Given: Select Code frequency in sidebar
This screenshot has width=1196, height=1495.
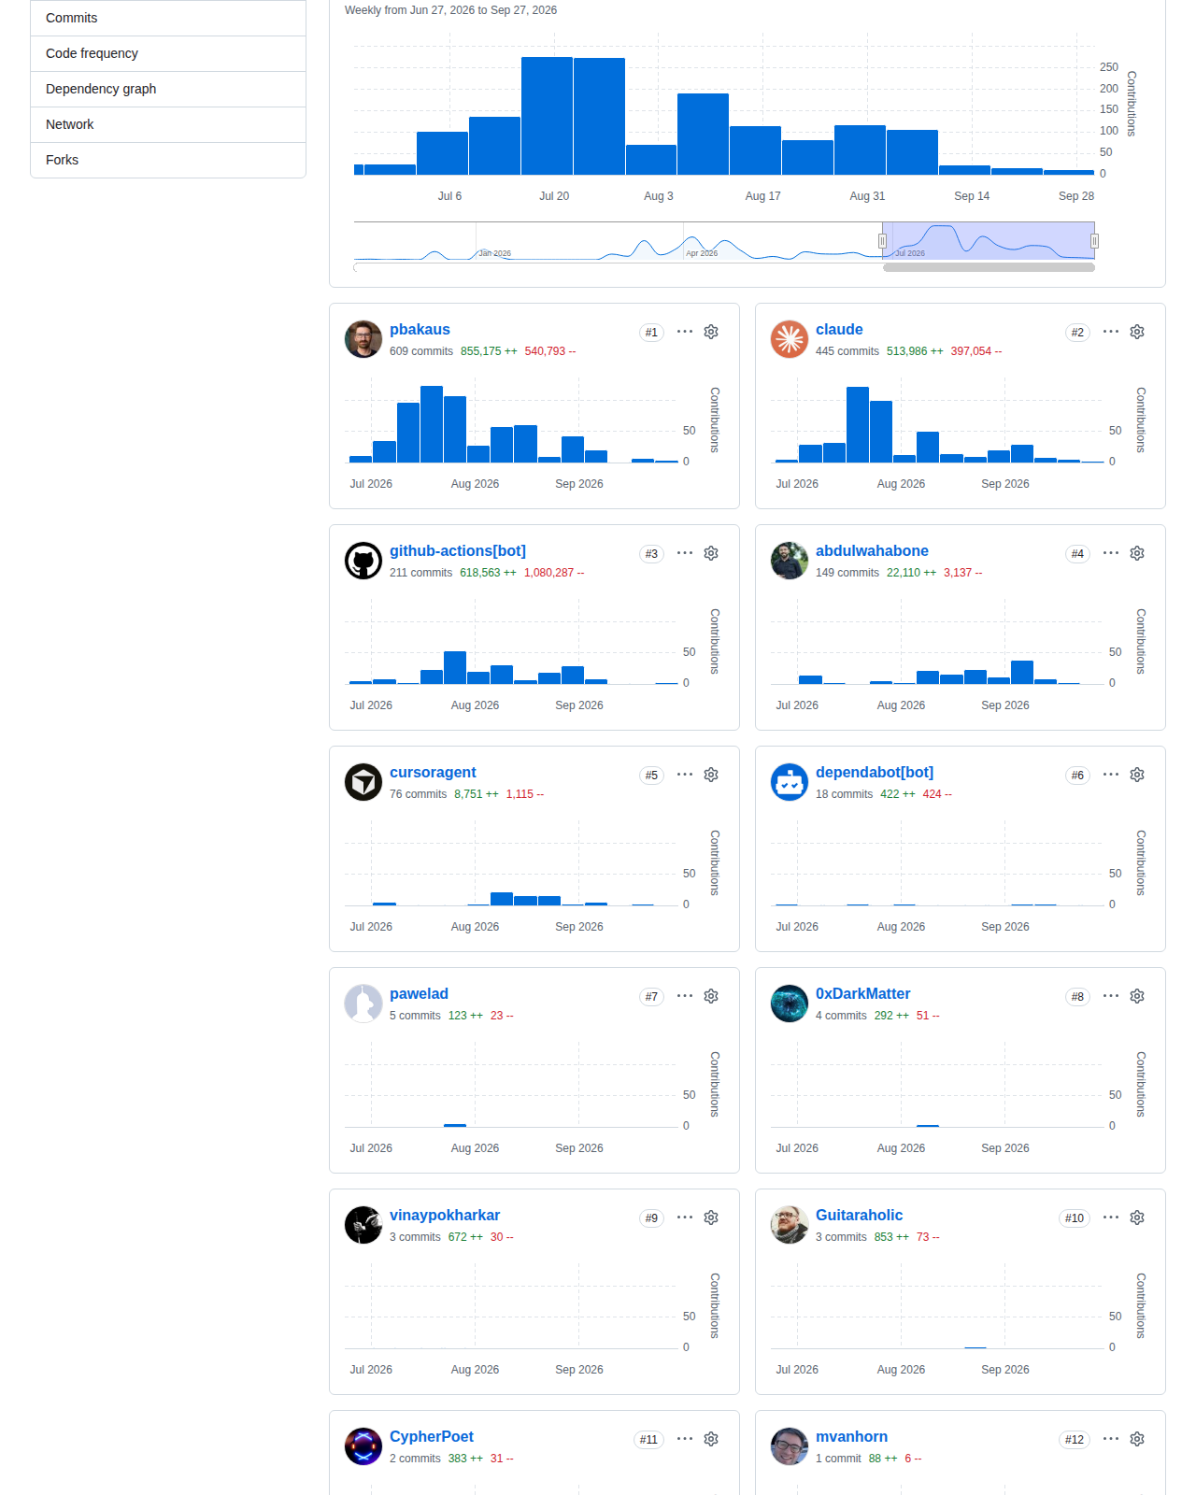Looking at the screenshot, I should tap(168, 53).
